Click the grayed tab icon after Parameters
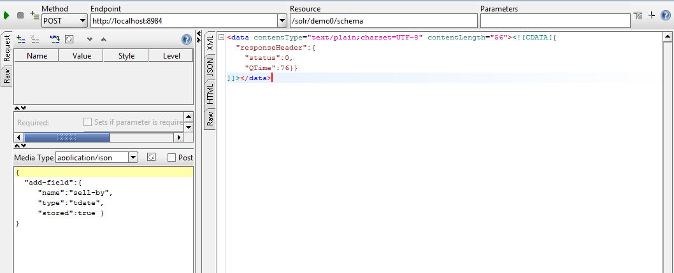 coord(638,15)
